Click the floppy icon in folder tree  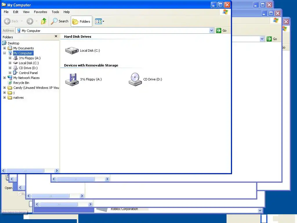pyautogui.click(x=15, y=58)
